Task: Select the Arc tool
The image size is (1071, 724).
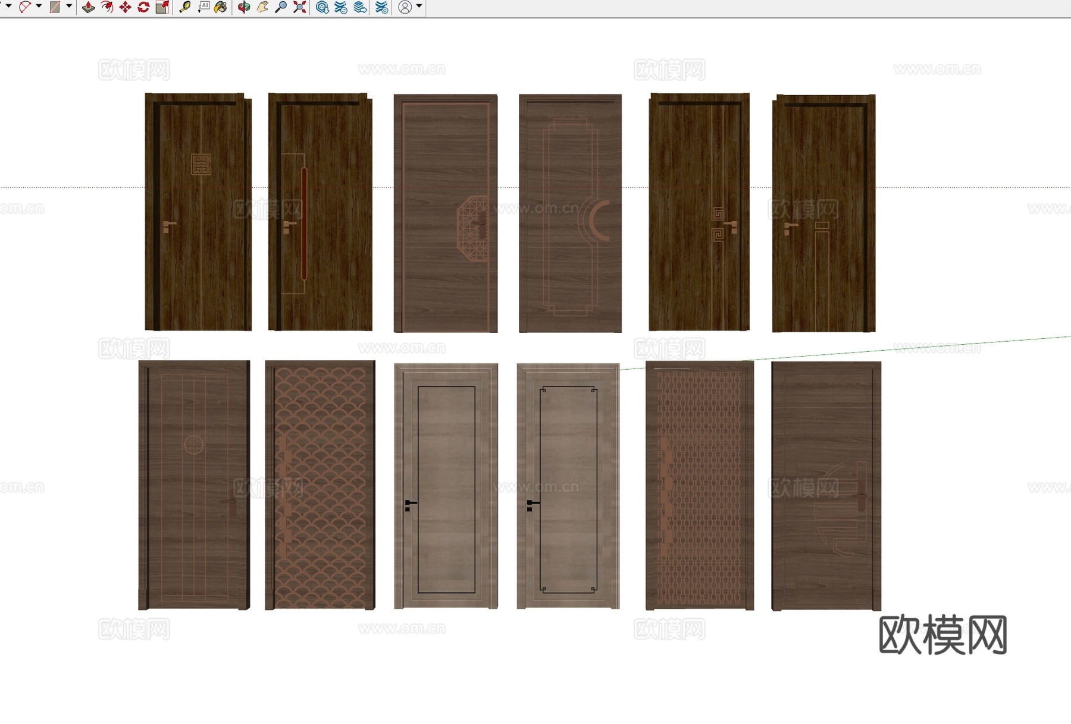Action: click(x=25, y=7)
